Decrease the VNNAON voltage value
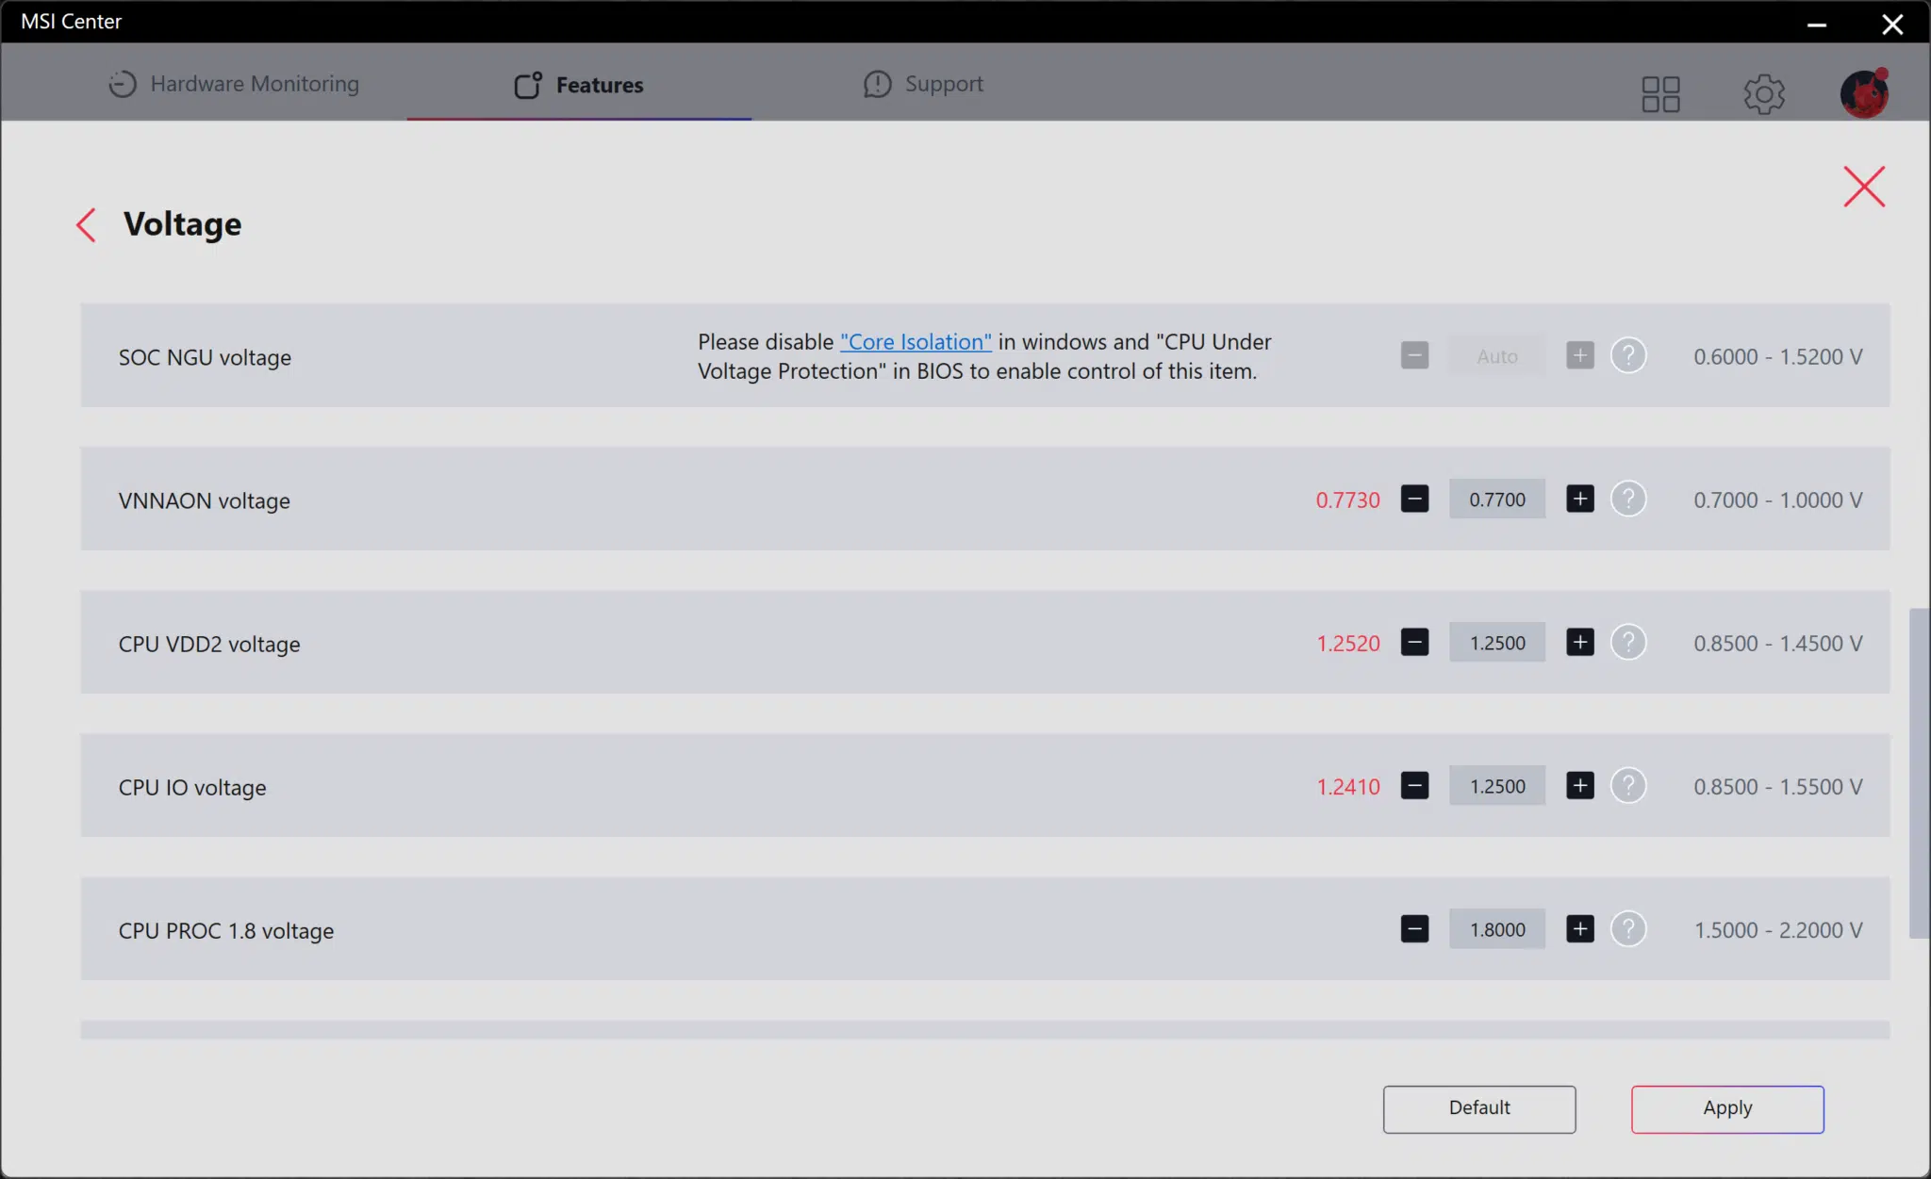 click(1414, 499)
